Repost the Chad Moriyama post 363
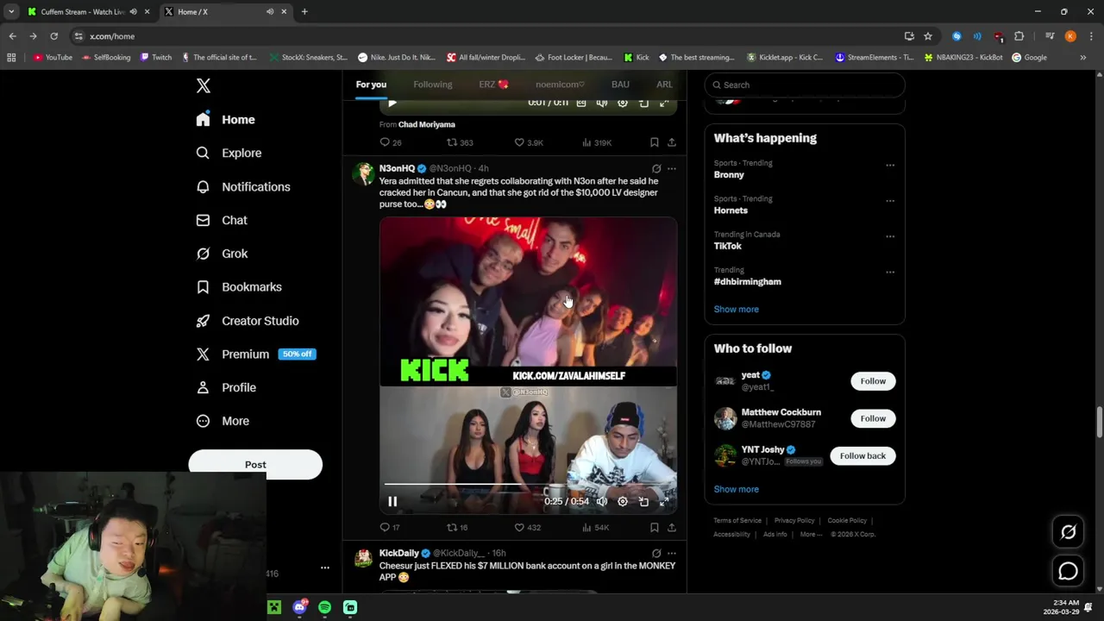Screen dimensions: 1104x621 click(459, 142)
